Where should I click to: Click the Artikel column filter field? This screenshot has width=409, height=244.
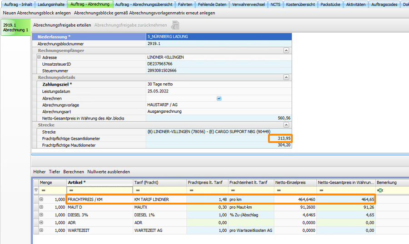coord(99,191)
